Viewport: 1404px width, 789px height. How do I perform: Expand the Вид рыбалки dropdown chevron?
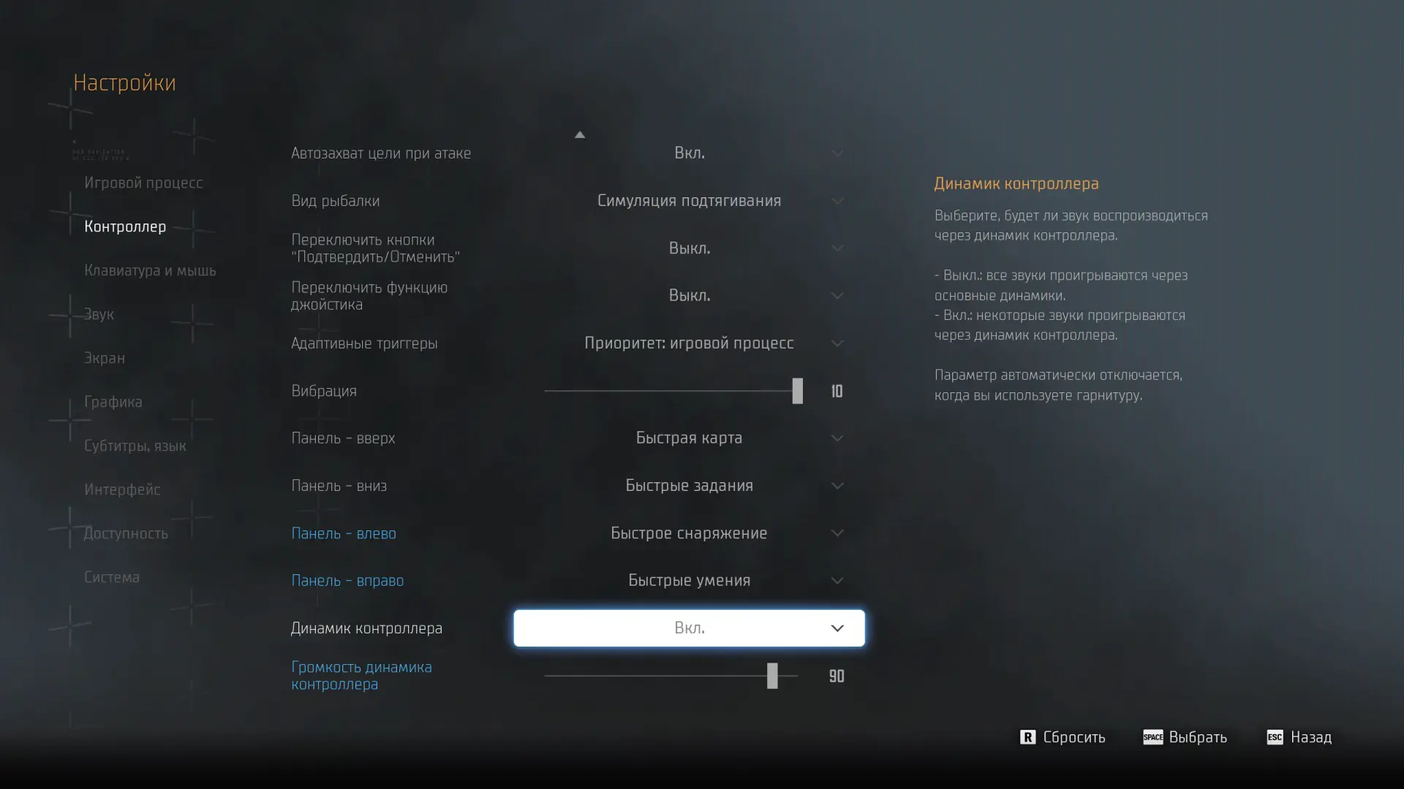coord(837,201)
